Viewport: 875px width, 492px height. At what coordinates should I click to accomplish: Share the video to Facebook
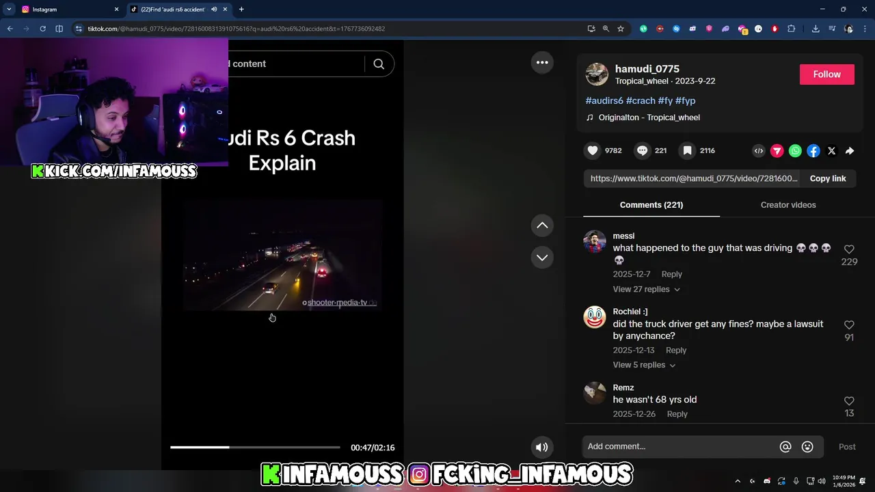click(x=813, y=151)
